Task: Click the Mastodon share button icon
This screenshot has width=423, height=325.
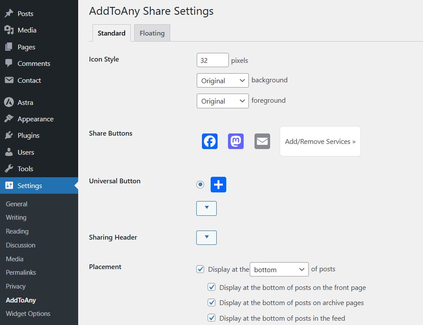Action: click(236, 141)
